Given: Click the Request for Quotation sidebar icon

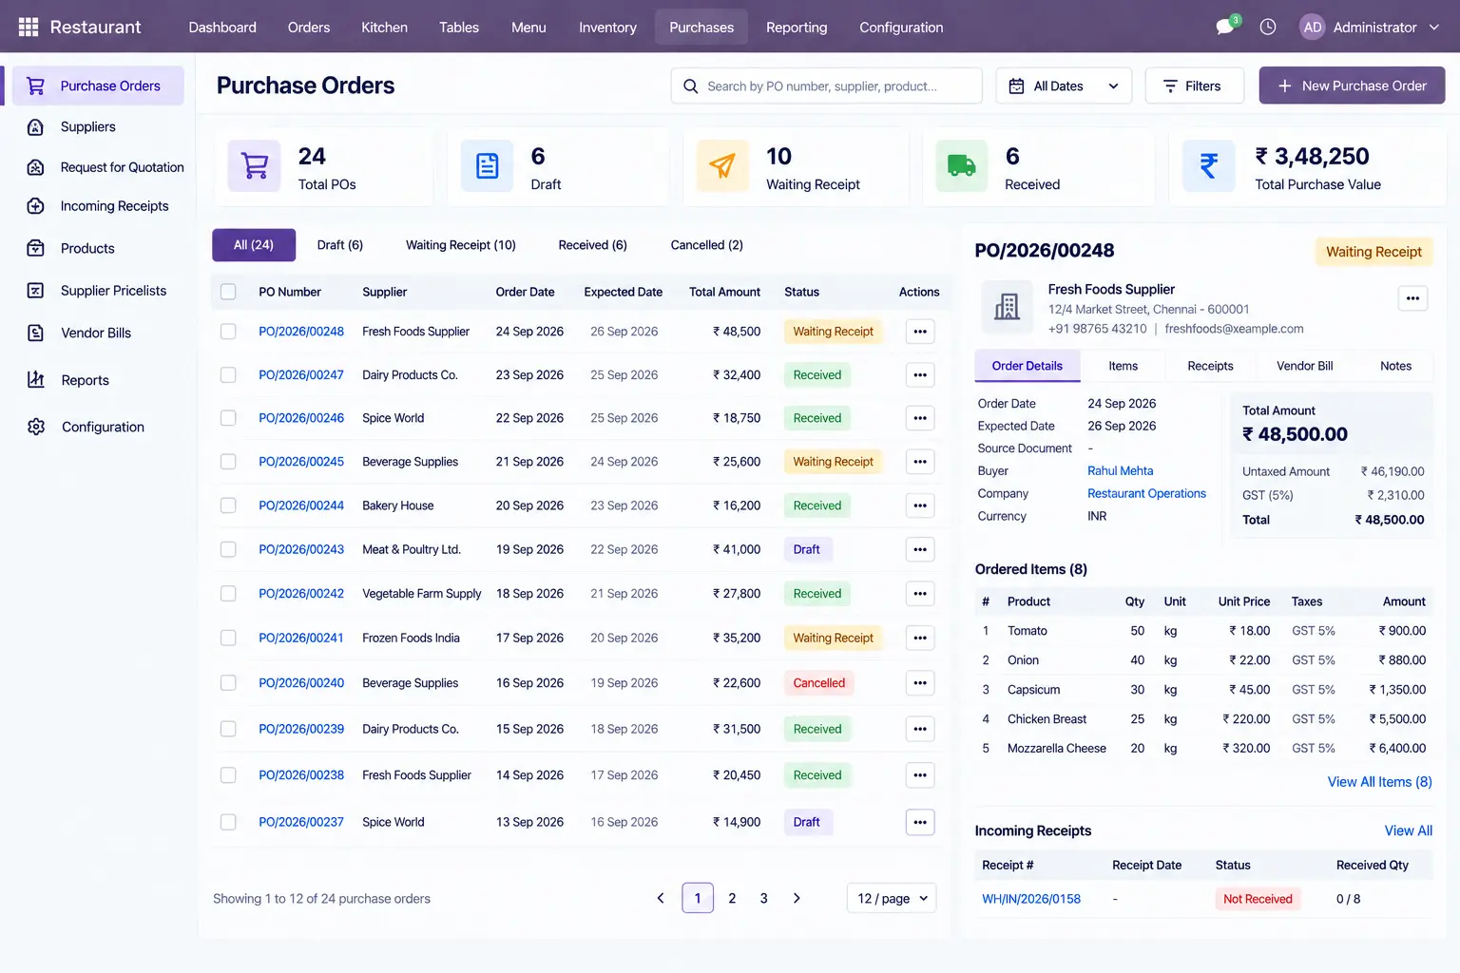Looking at the screenshot, I should (36, 167).
